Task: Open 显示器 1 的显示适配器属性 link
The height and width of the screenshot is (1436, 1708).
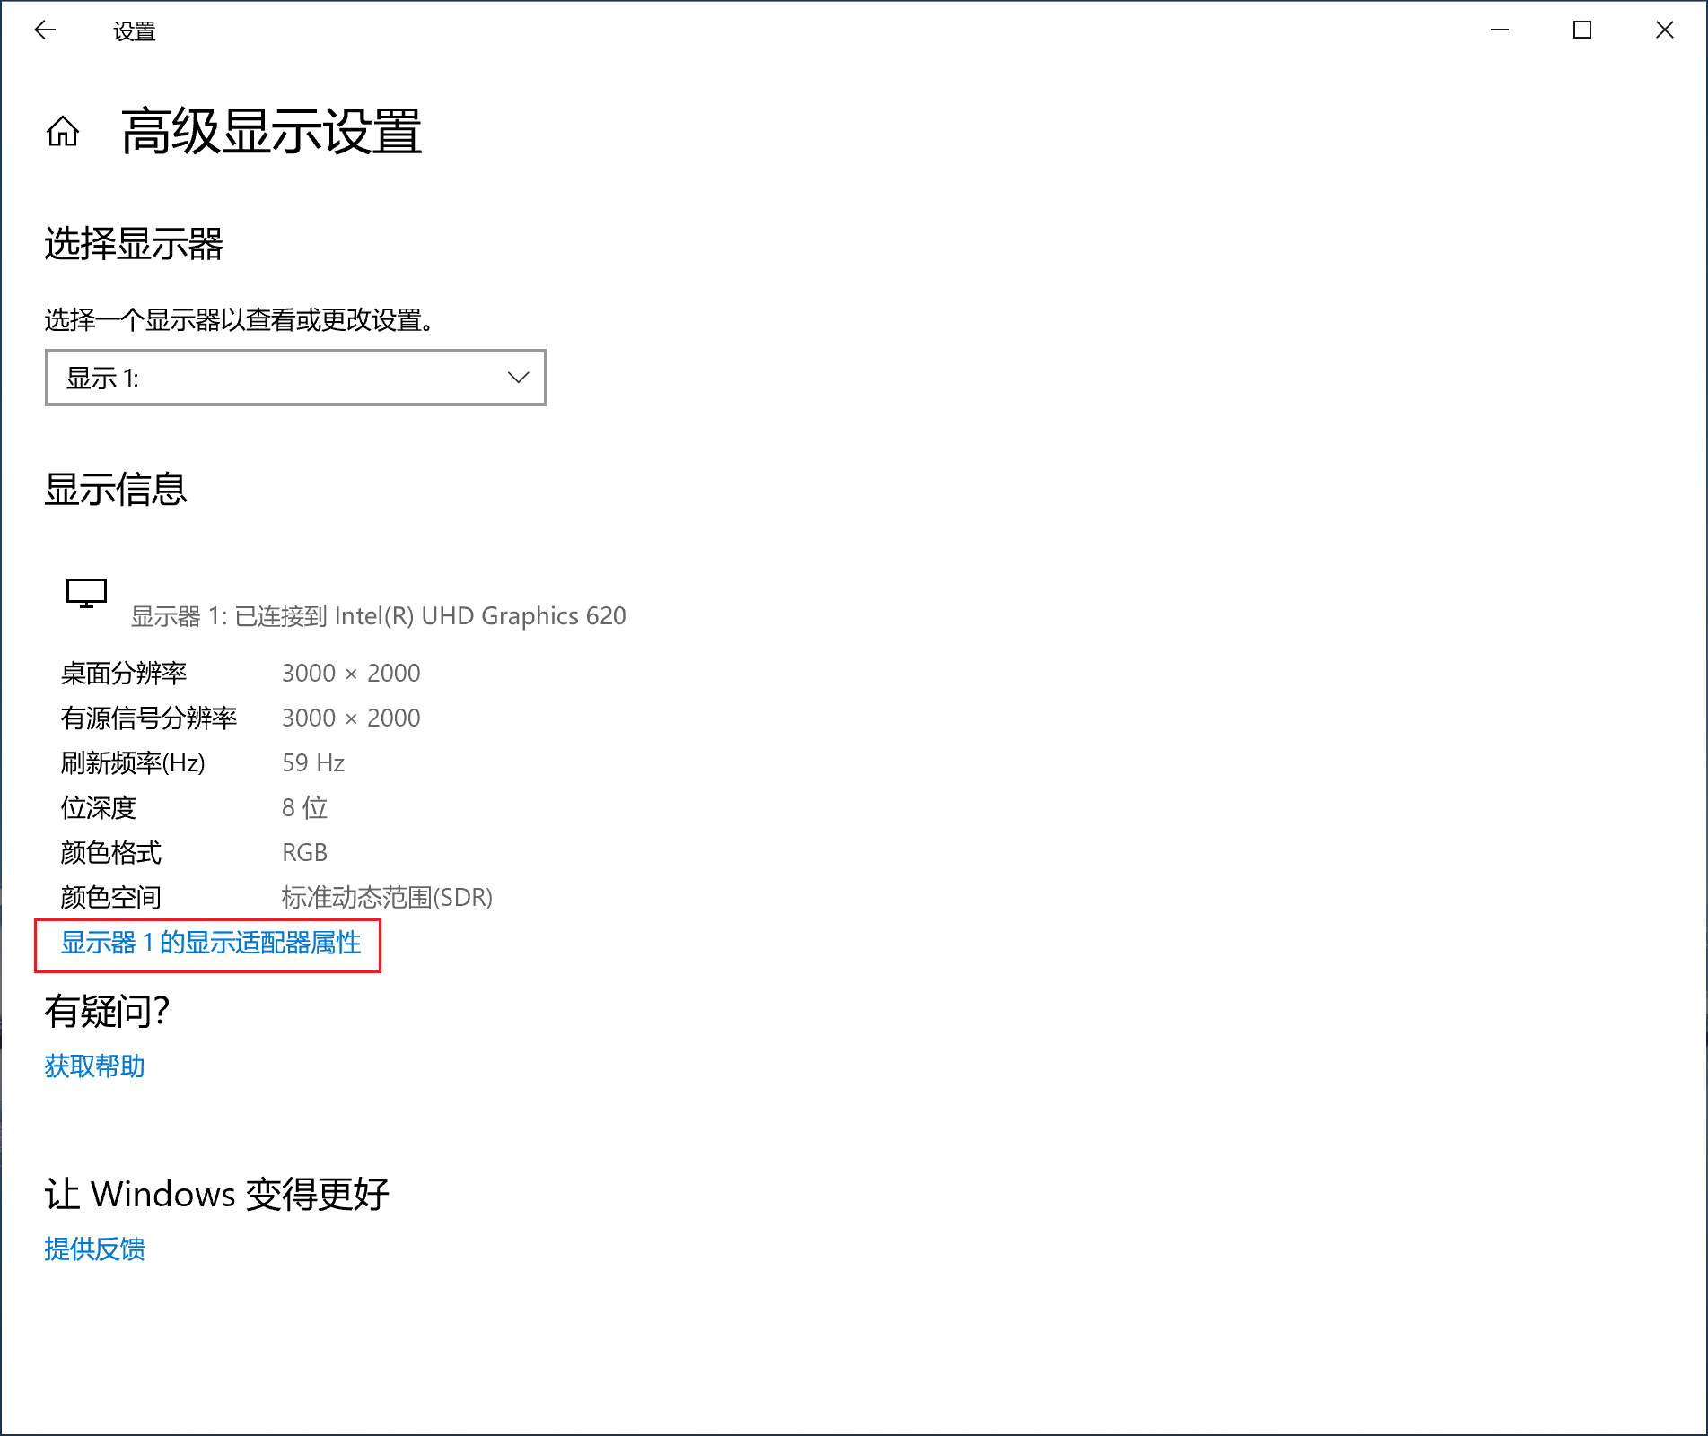Action: tap(211, 943)
